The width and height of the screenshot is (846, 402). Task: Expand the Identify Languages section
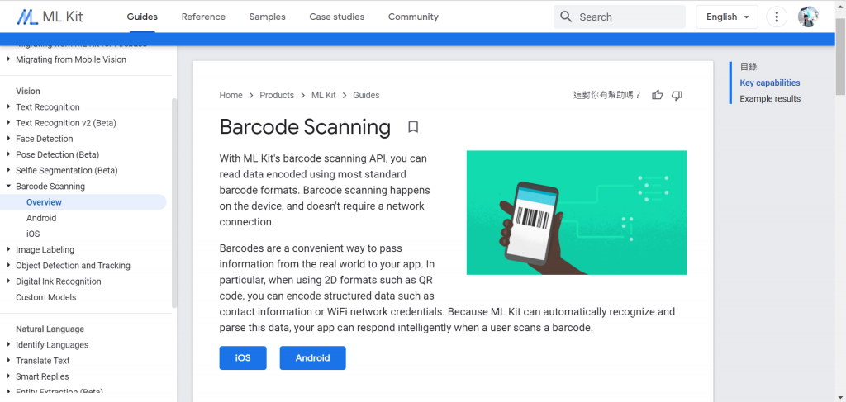pyautogui.click(x=8, y=344)
